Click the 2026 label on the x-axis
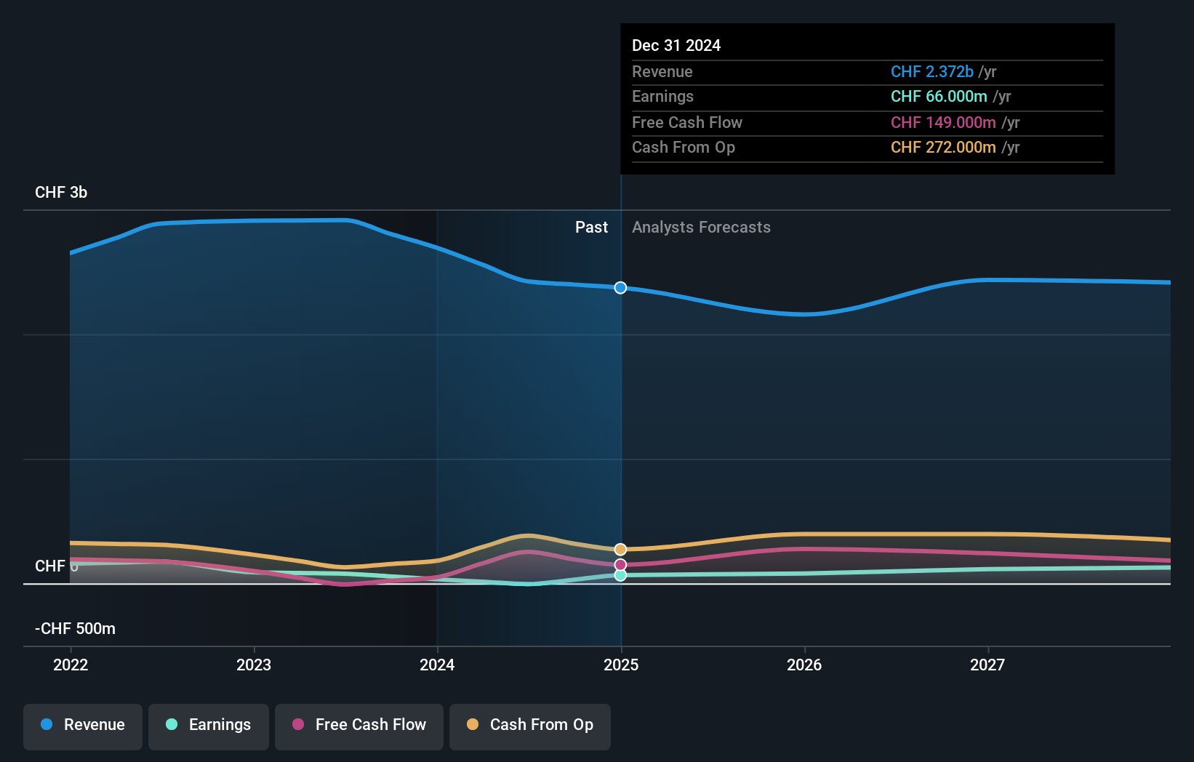The width and height of the screenshot is (1194, 762). [x=804, y=665]
